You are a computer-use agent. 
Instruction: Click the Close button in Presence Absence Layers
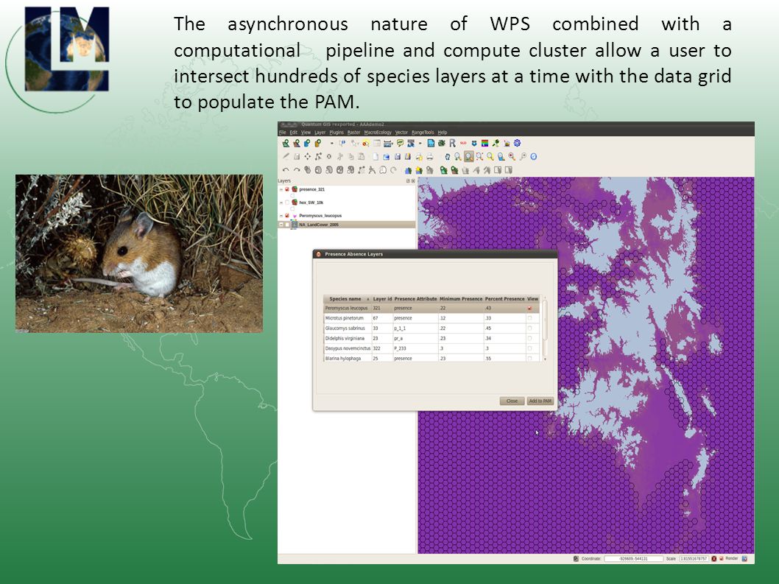pos(512,401)
